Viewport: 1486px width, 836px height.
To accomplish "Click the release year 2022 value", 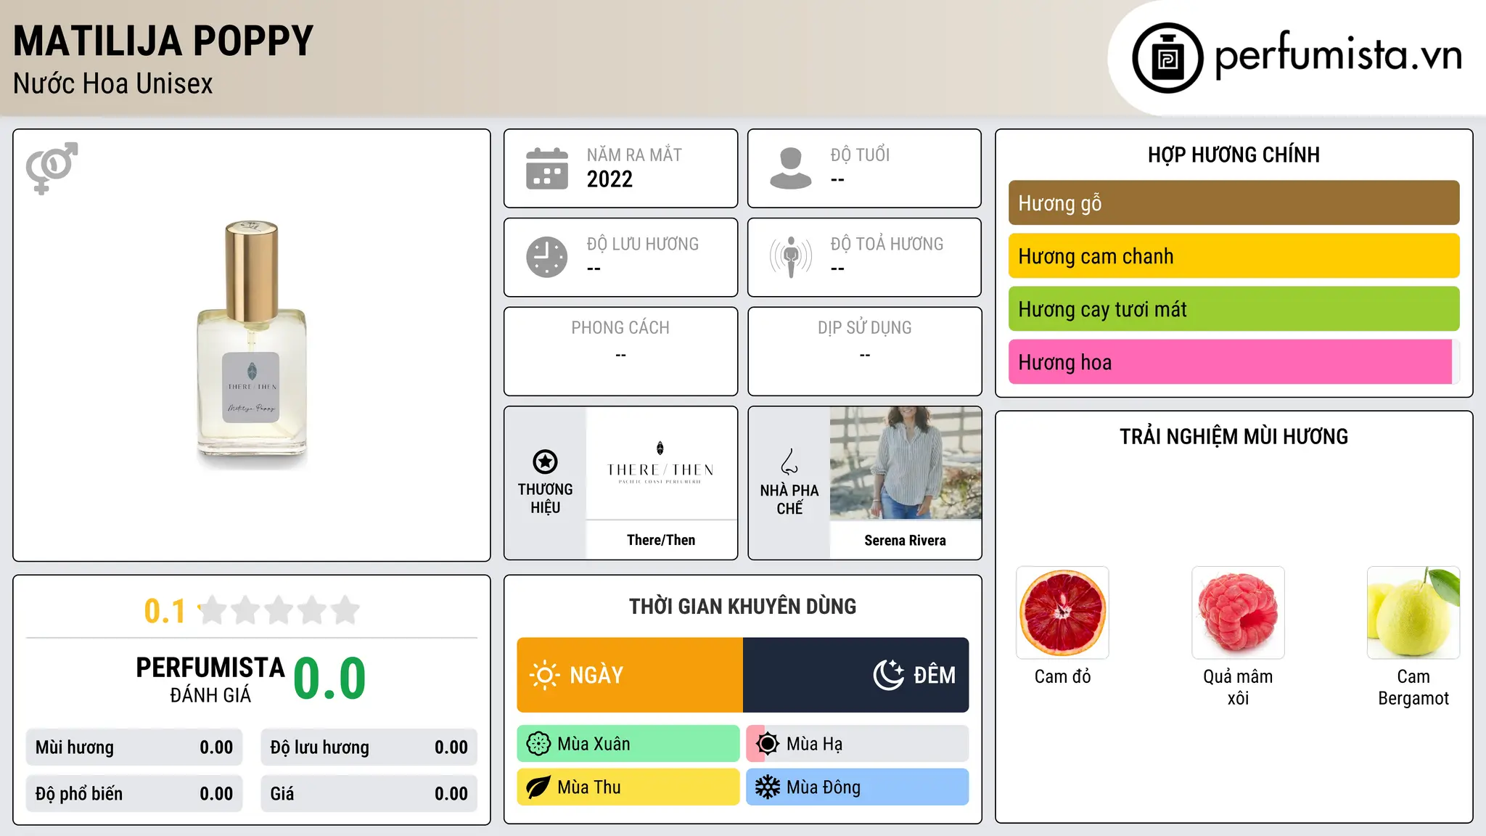I will click(x=609, y=179).
